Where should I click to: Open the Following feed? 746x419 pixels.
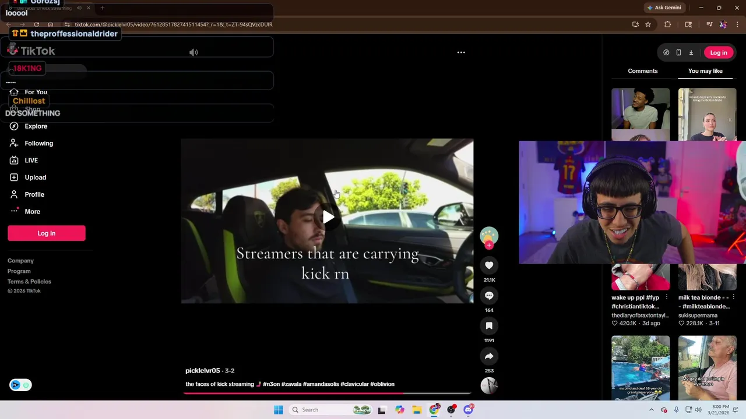(x=38, y=143)
